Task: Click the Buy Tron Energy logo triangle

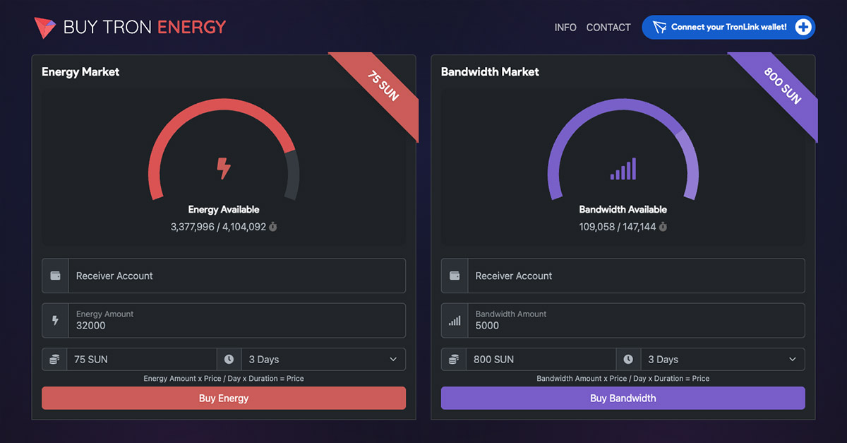Action: [x=44, y=27]
